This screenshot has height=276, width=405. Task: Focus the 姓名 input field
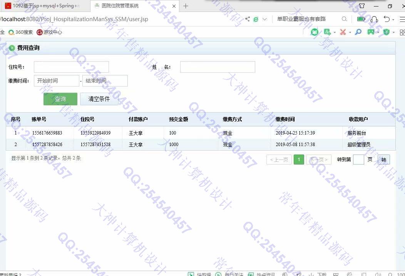pyautogui.click(x=218, y=67)
